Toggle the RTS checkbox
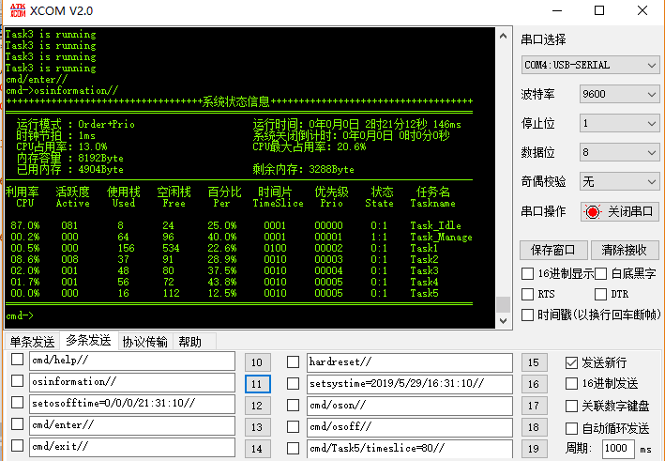 527,294
